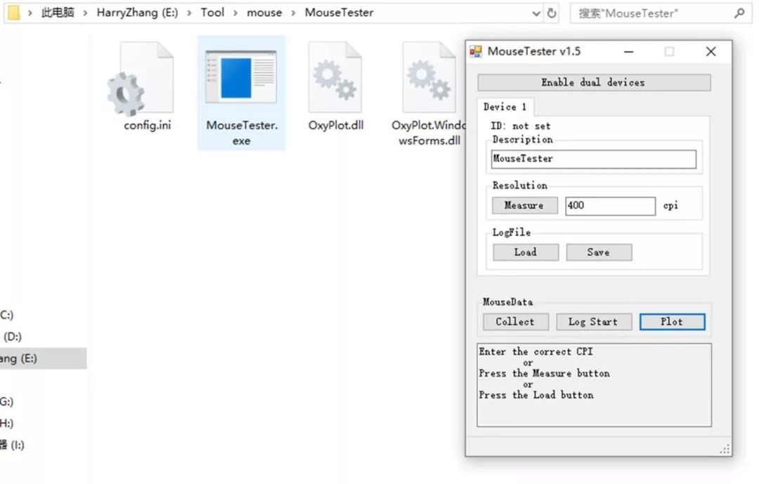Go to HarryZhang (E:) in the breadcrumb

(x=138, y=13)
